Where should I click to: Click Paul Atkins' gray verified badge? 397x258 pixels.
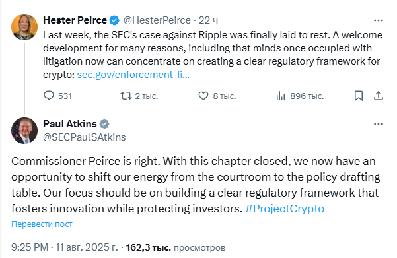coord(104,124)
